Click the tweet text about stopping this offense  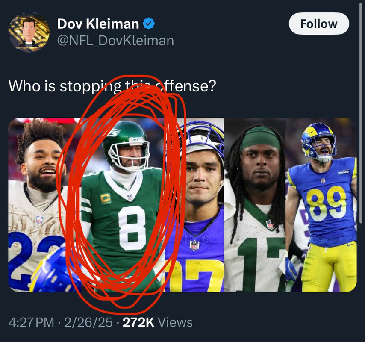click(112, 86)
